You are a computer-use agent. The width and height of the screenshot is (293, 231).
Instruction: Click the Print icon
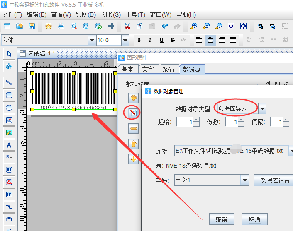click(x=61, y=26)
